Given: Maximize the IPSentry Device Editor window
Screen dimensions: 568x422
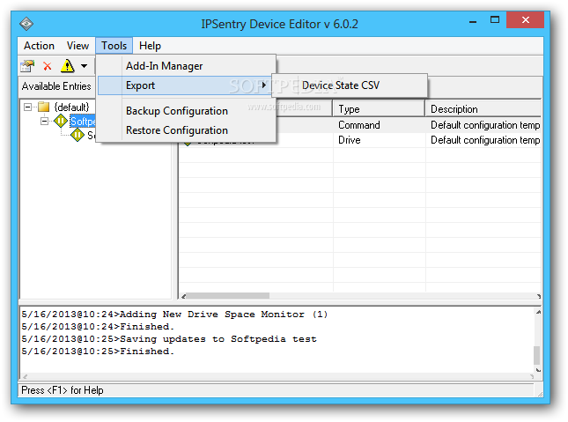Looking at the screenshot, I should tap(495, 20).
